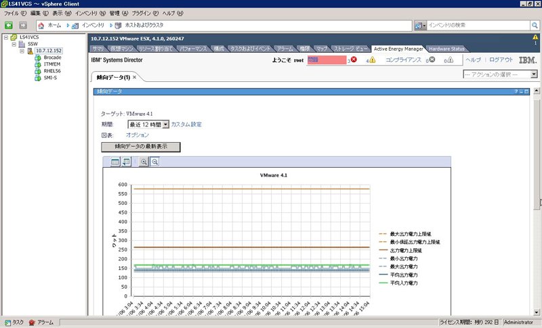Image resolution: width=542 pixels, height=328 pixels.
Task: Open the 編集 menu
Action: 39,13
